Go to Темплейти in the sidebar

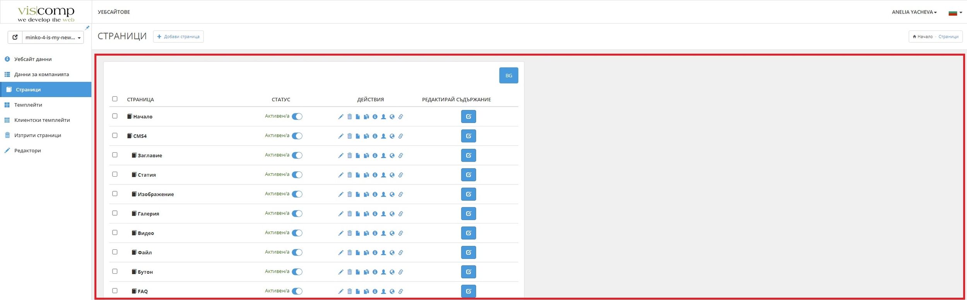28,105
